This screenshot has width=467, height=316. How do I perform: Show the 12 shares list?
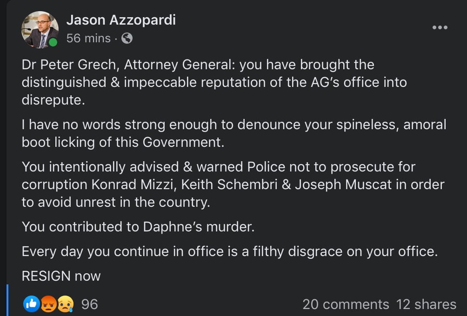click(x=426, y=304)
